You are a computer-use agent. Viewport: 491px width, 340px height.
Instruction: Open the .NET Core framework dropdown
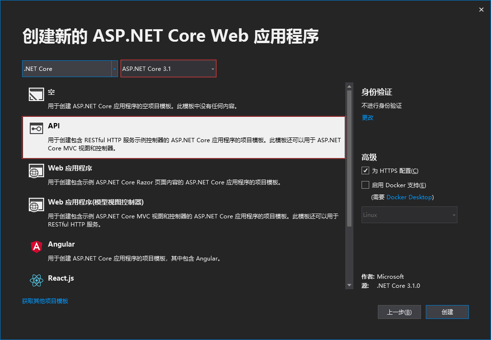(70, 68)
